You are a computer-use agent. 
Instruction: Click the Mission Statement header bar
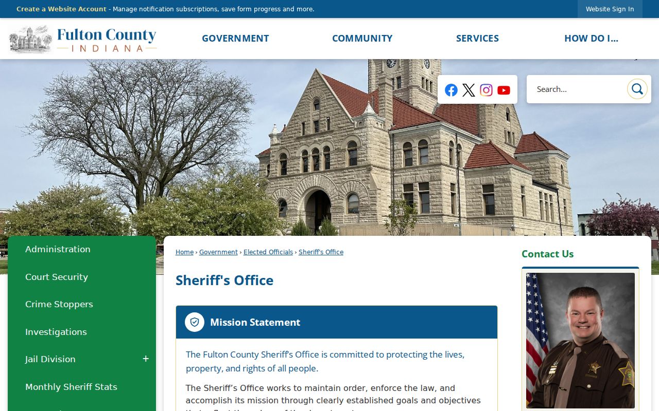pos(337,322)
